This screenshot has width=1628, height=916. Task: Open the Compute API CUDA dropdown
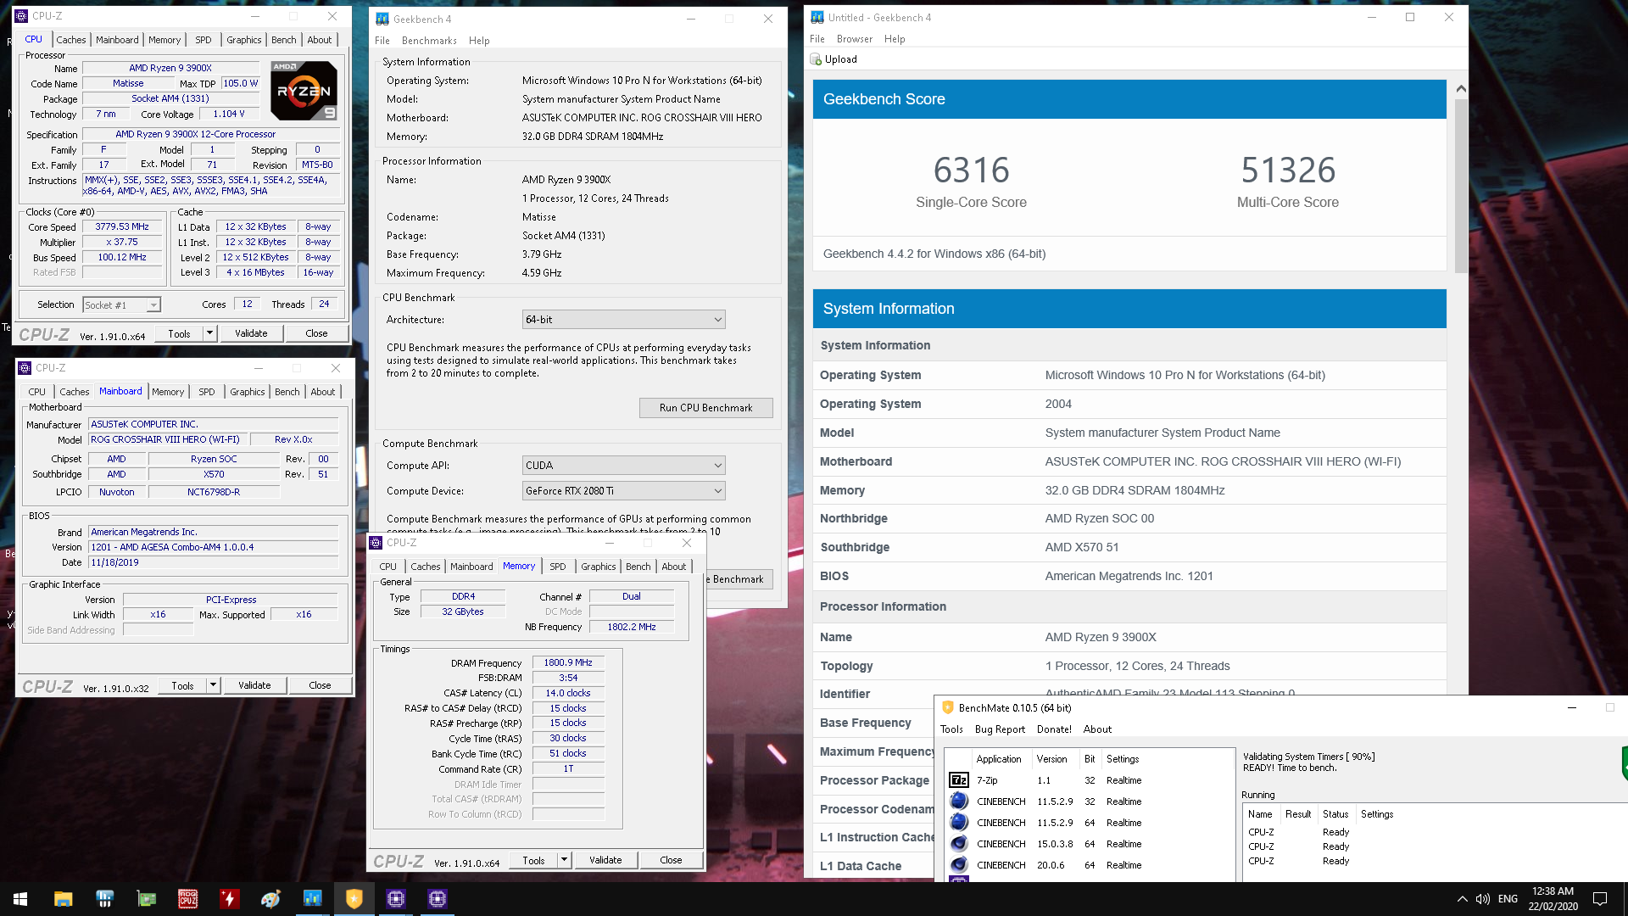coord(623,466)
